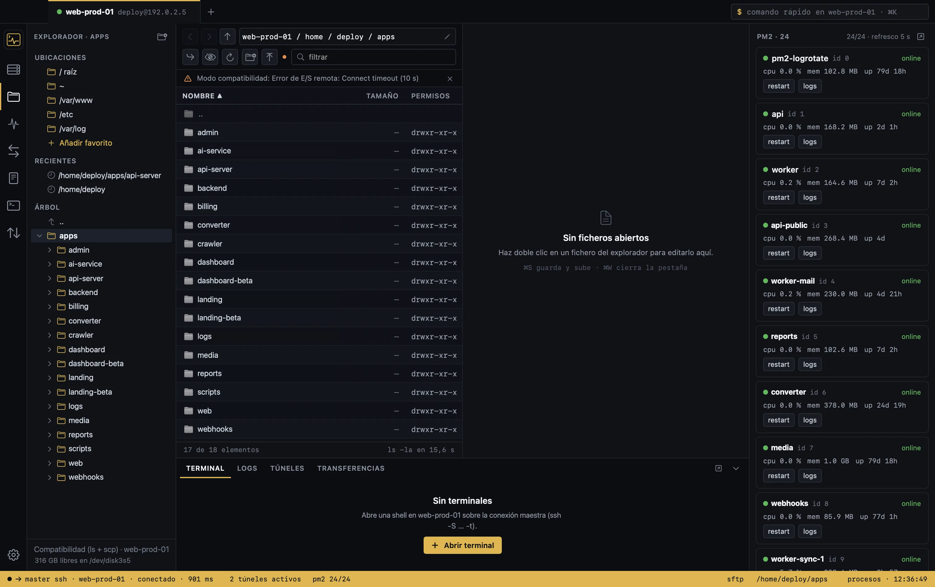Collapse the apps tree folder

[x=40, y=236]
